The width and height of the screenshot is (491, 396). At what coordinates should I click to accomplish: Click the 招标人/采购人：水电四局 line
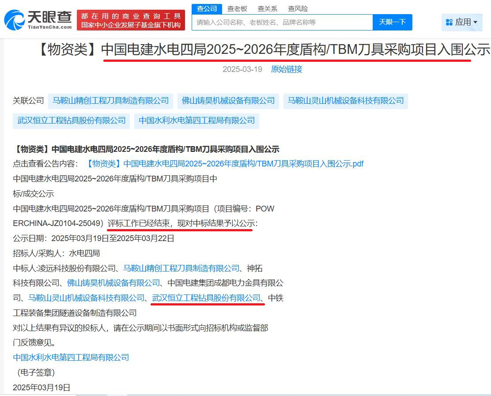click(57, 253)
